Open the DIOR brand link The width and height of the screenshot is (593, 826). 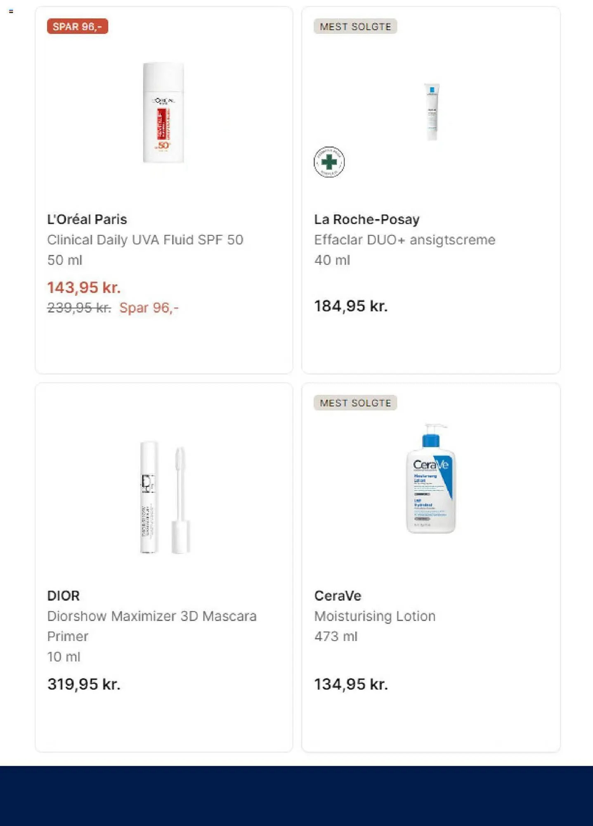tap(63, 596)
